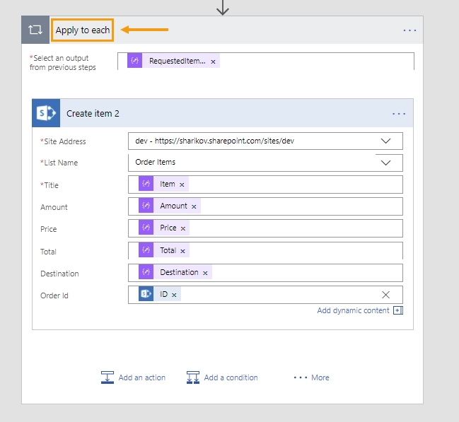This screenshot has height=422, width=459.
Task: Click the Add dynamic content plus icon
Action: point(398,310)
